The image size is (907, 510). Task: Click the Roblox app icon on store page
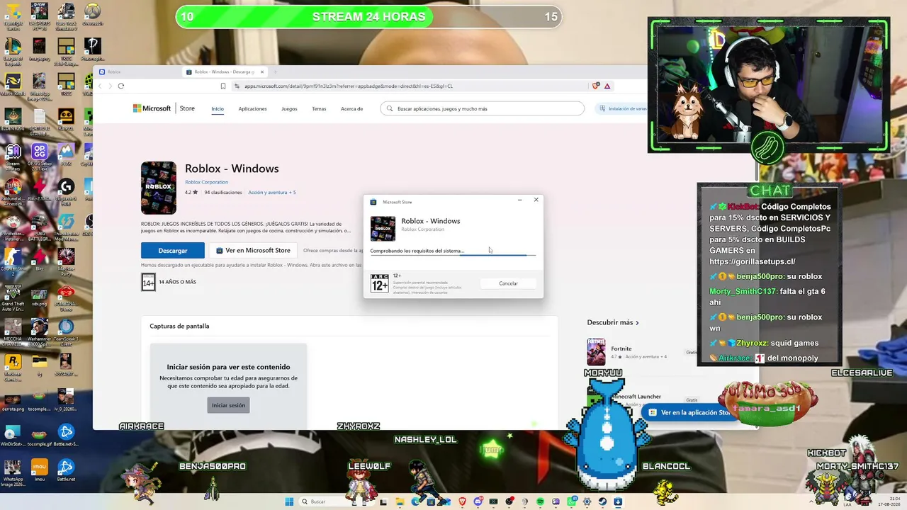[x=159, y=188]
